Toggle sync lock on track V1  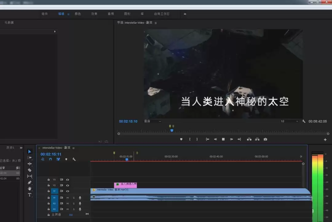(x=61, y=191)
